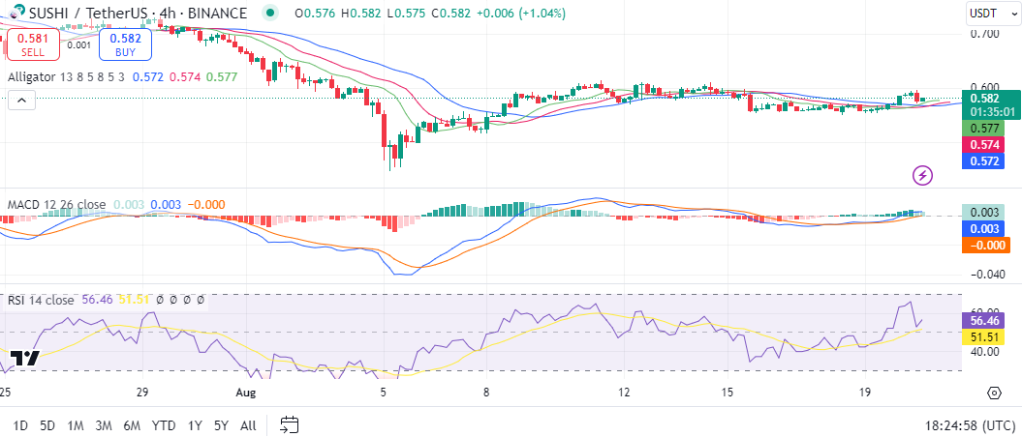Click the blue 0.003 MACD axis label
Image resolution: width=1022 pixels, height=437 pixels.
point(983,228)
